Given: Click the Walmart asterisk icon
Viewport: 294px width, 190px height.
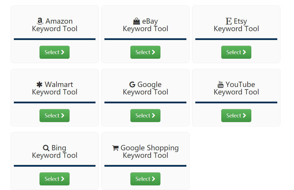Looking at the screenshot, I should (40, 85).
